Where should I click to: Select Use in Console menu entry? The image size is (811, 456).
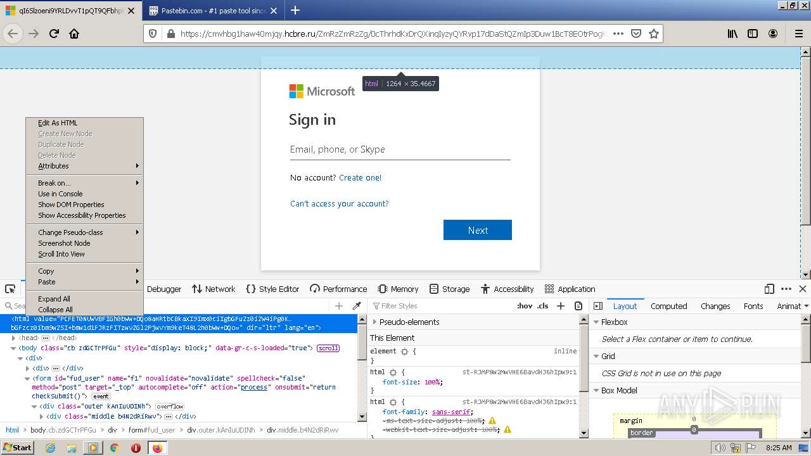[85, 194]
